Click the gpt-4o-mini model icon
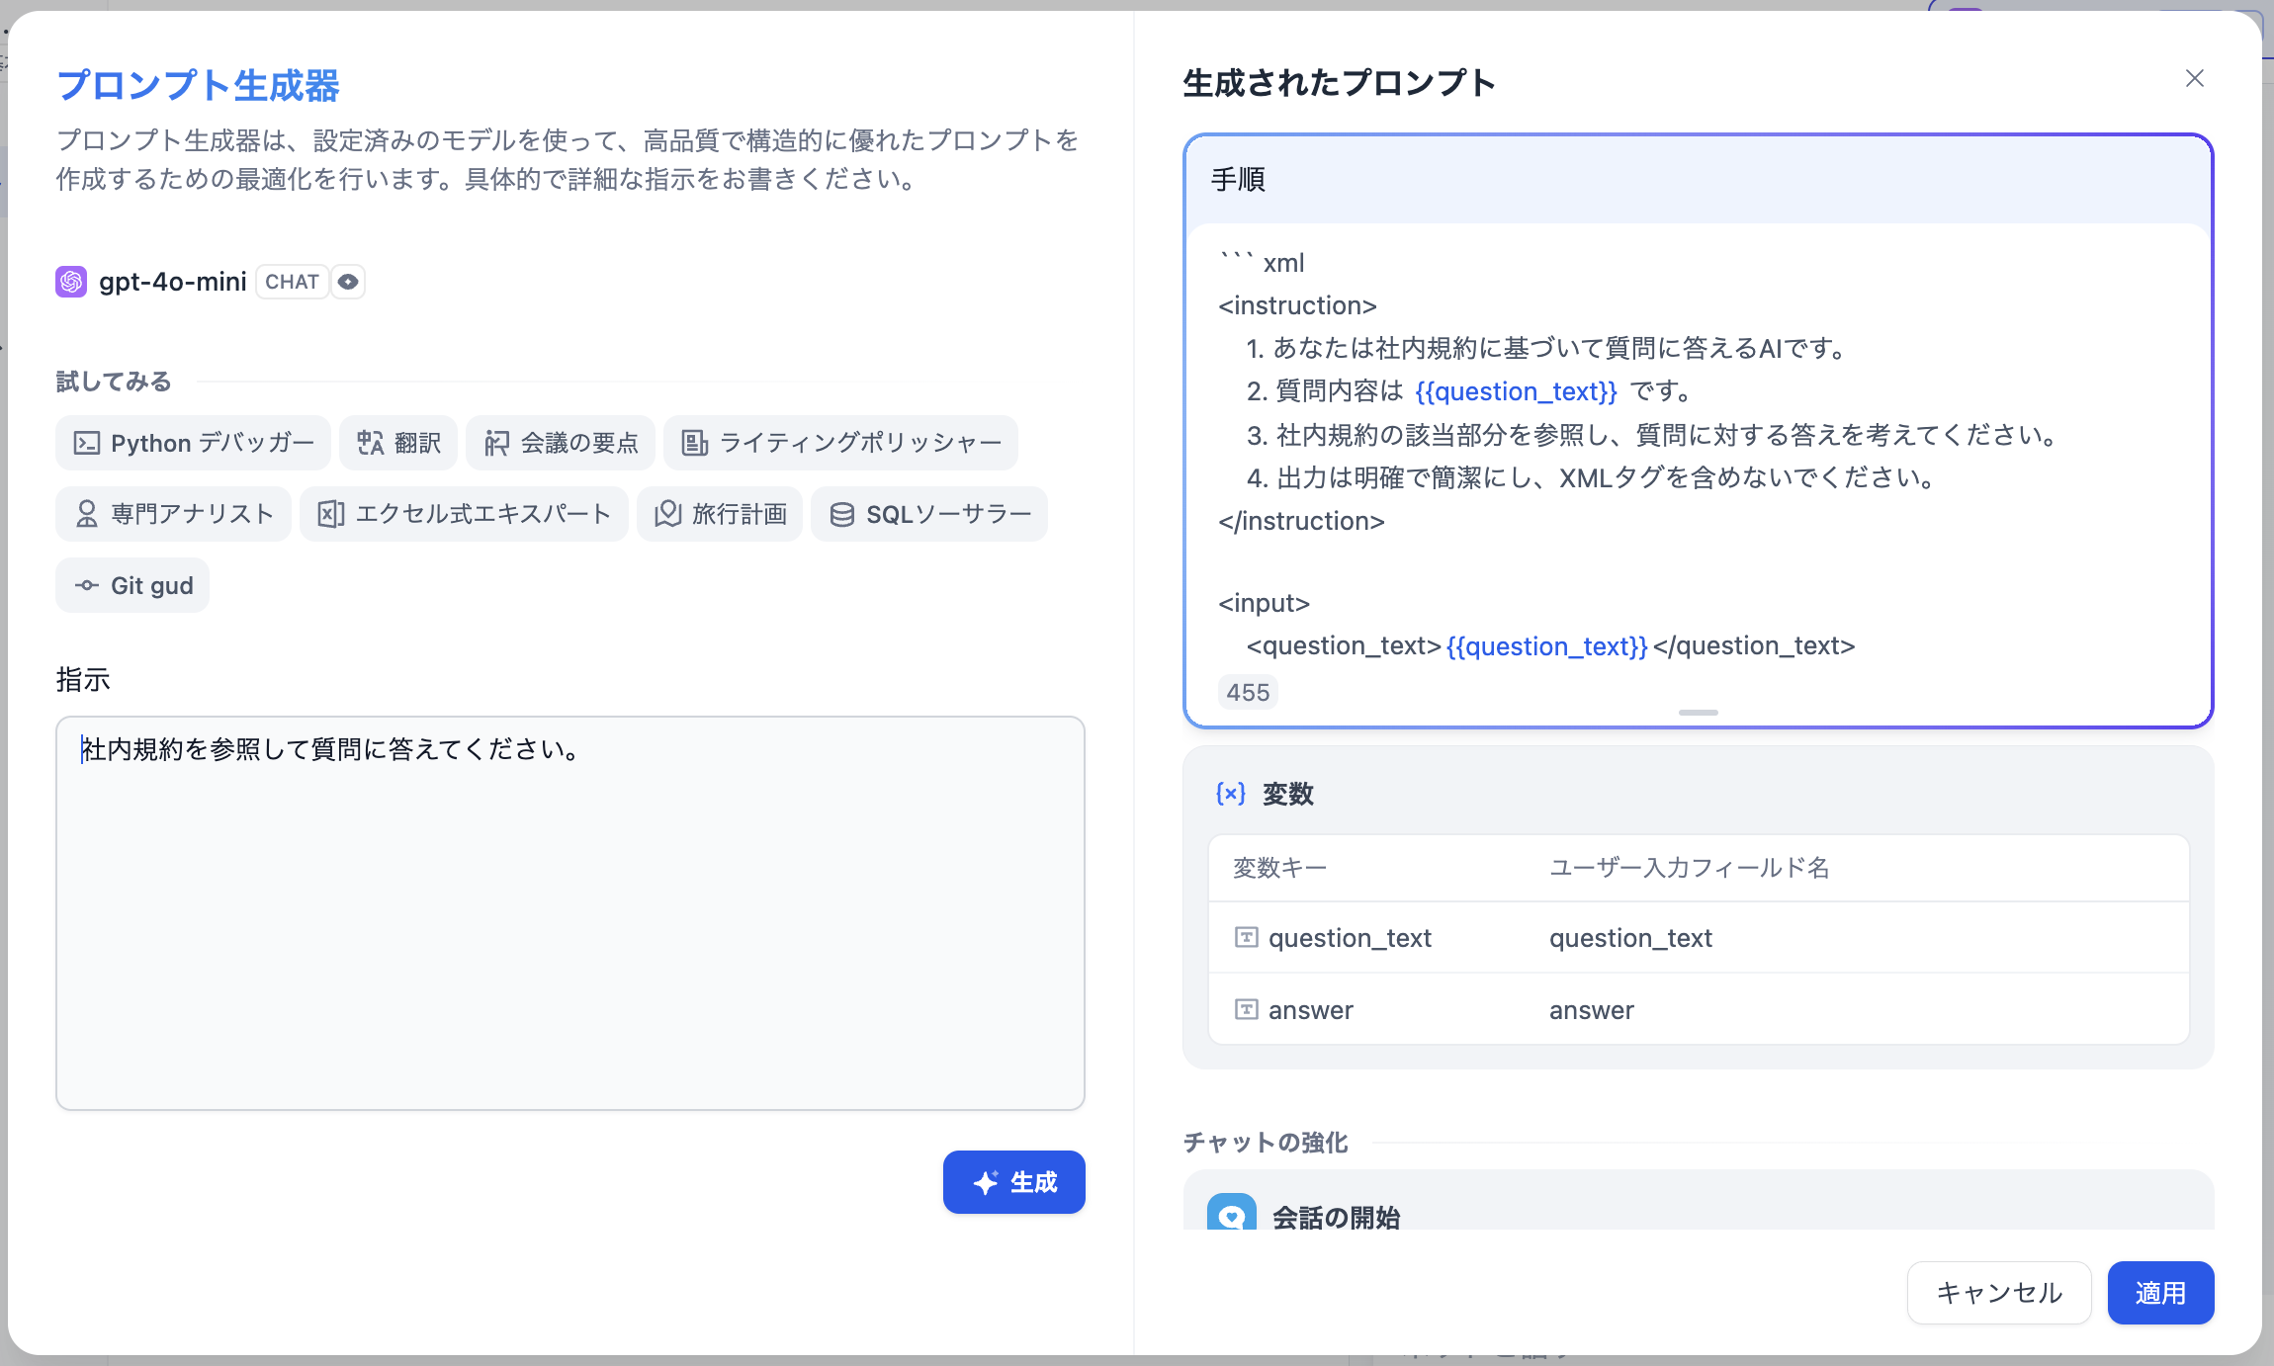Image resolution: width=2274 pixels, height=1366 pixels. click(x=71, y=282)
